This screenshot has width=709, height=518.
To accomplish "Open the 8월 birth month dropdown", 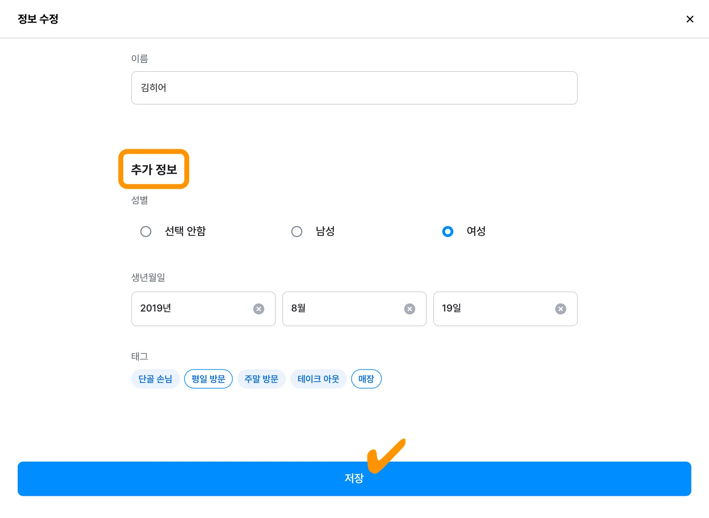I will coord(343,308).
